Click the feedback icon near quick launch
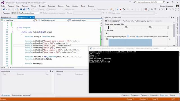The height and width of the screenshot is (101, 180). [134, 2]
